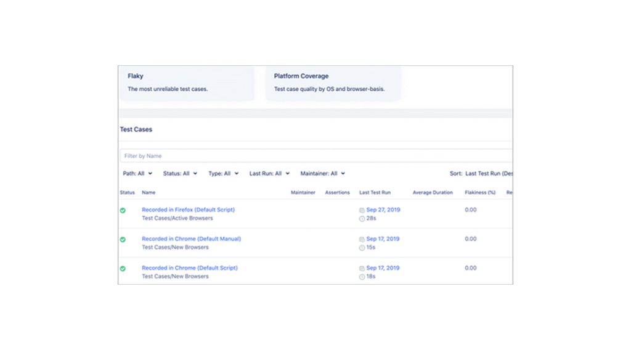Open the Maintainer: All dropdown

(323, 173)
